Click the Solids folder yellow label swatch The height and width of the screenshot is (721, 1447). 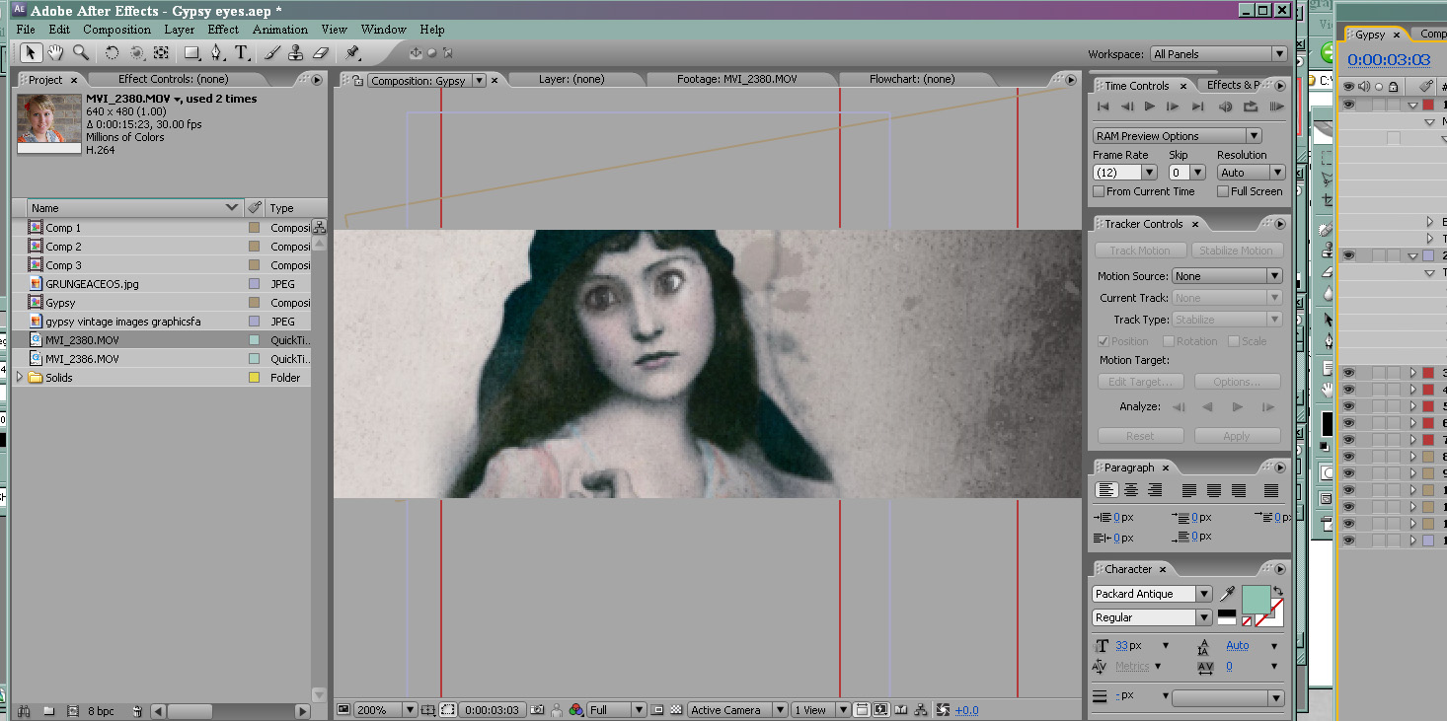coord(254,378)
